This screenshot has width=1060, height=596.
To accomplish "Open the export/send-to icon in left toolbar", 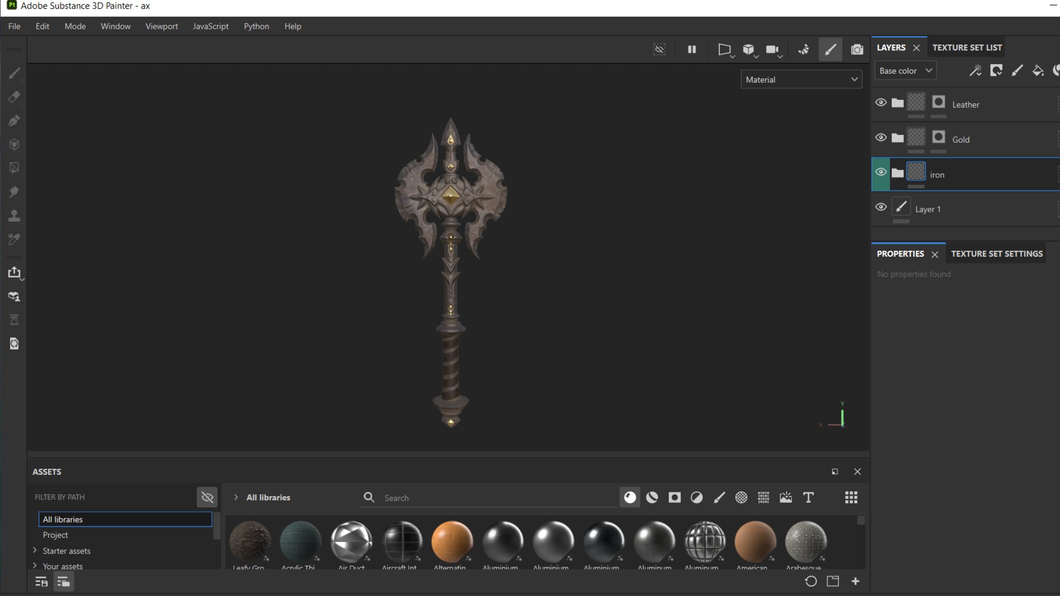I will coord(14,273).
